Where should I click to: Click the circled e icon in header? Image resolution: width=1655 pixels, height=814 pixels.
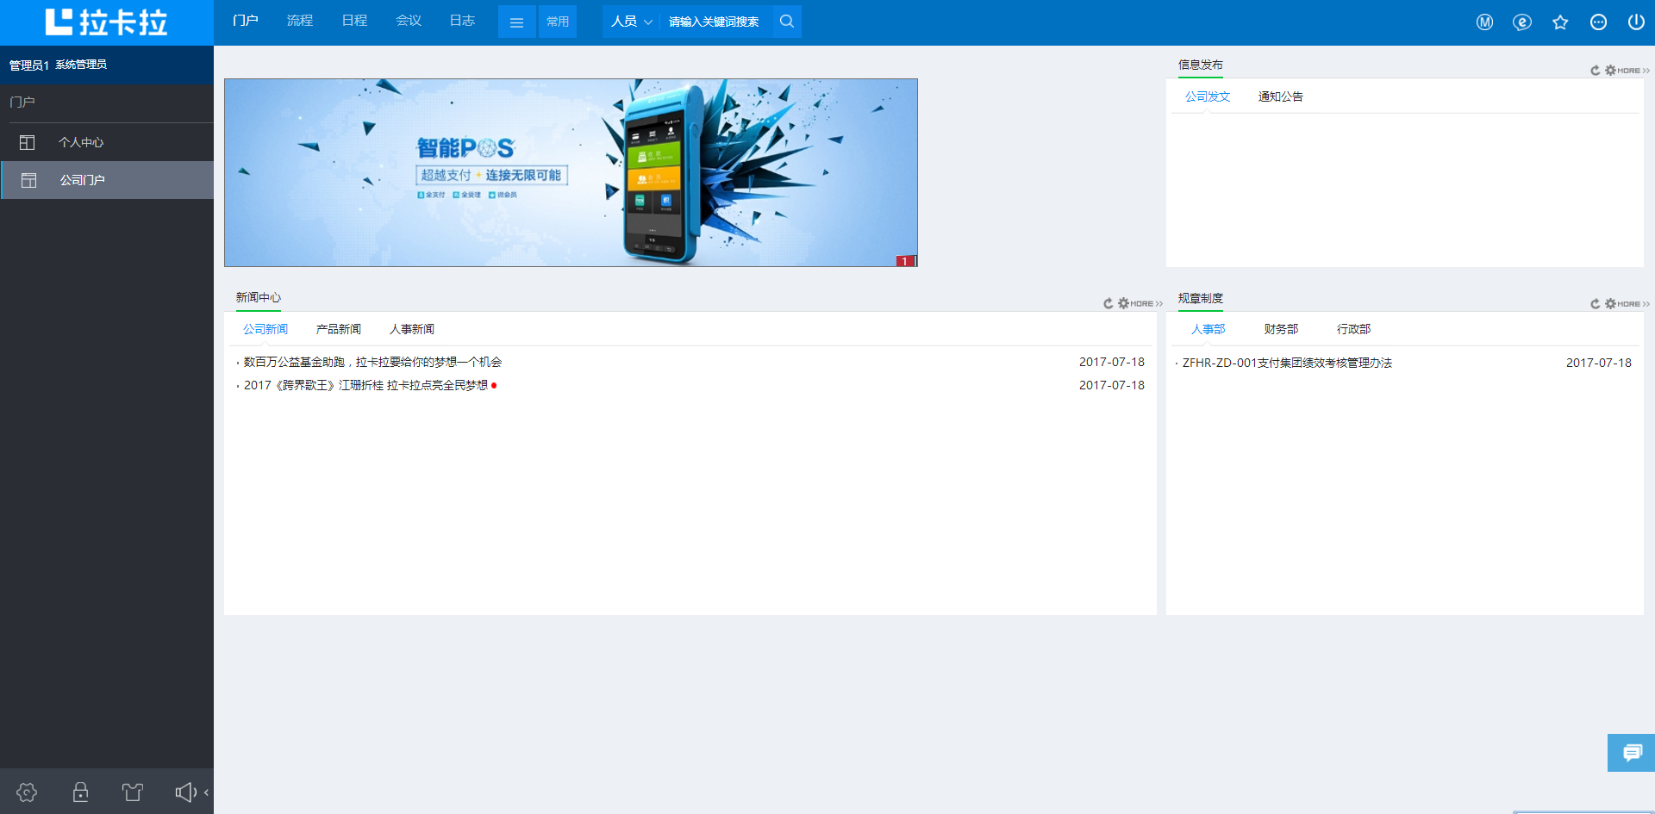tap(1522, 22)
